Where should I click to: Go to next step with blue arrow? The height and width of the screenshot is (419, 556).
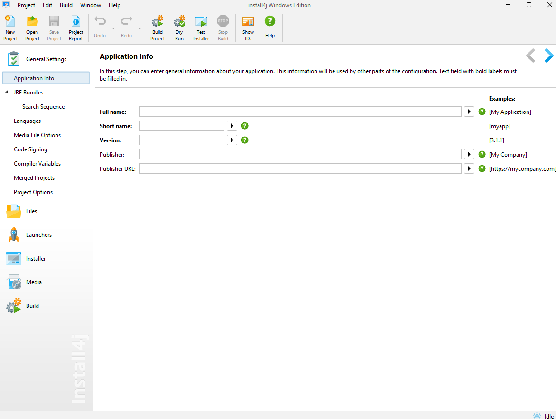click(548, 56)
